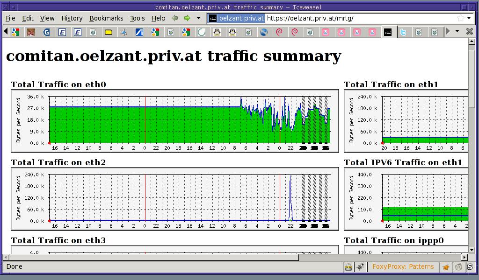
Task: Open the Bookmarks menu
Action: click(106, 18)
